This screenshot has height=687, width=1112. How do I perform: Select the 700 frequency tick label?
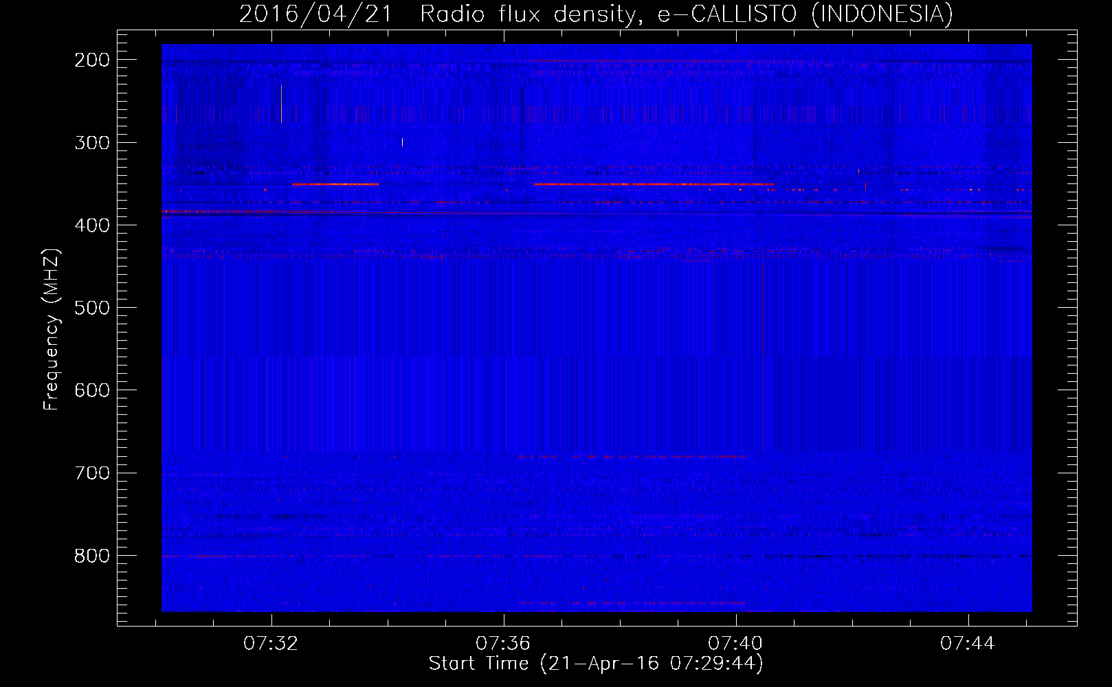(x=92, y=473)
